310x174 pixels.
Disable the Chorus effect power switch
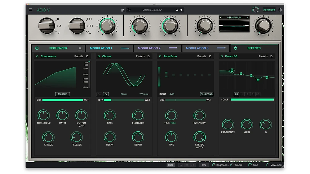tap(99, 56)
